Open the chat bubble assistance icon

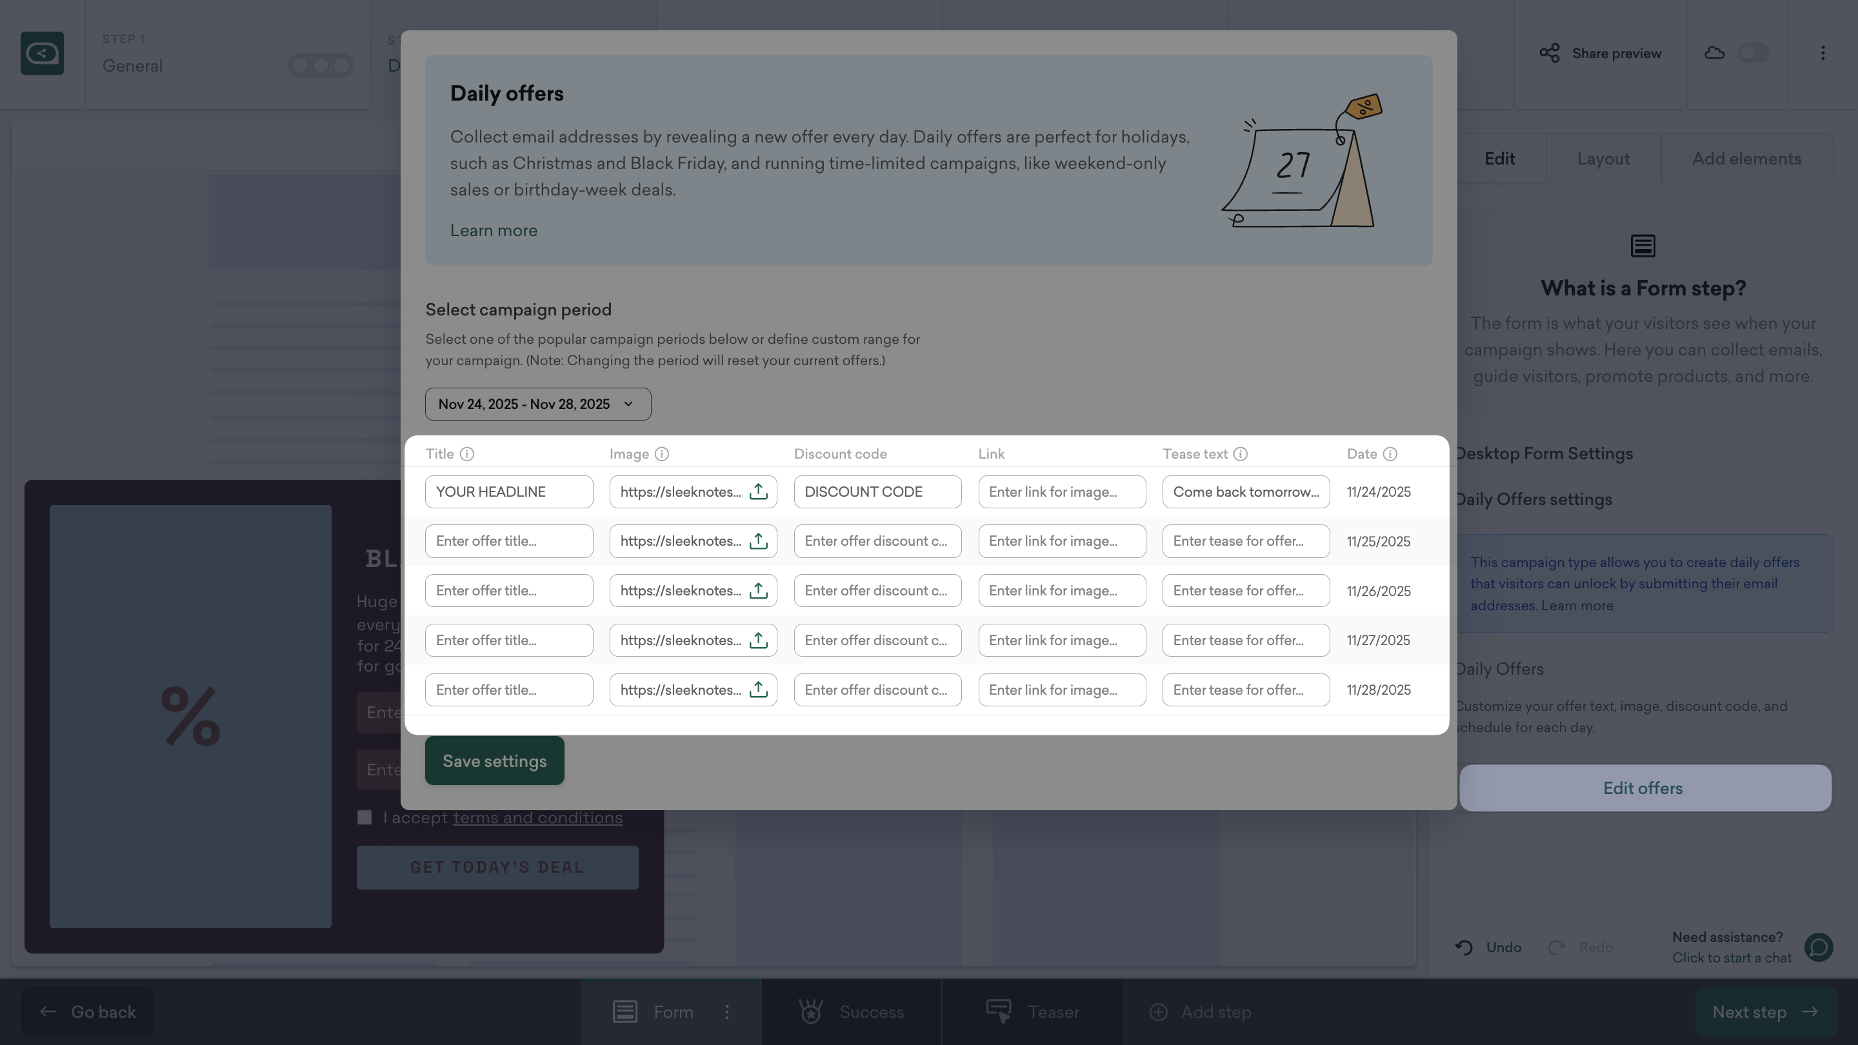[1819, 947]
